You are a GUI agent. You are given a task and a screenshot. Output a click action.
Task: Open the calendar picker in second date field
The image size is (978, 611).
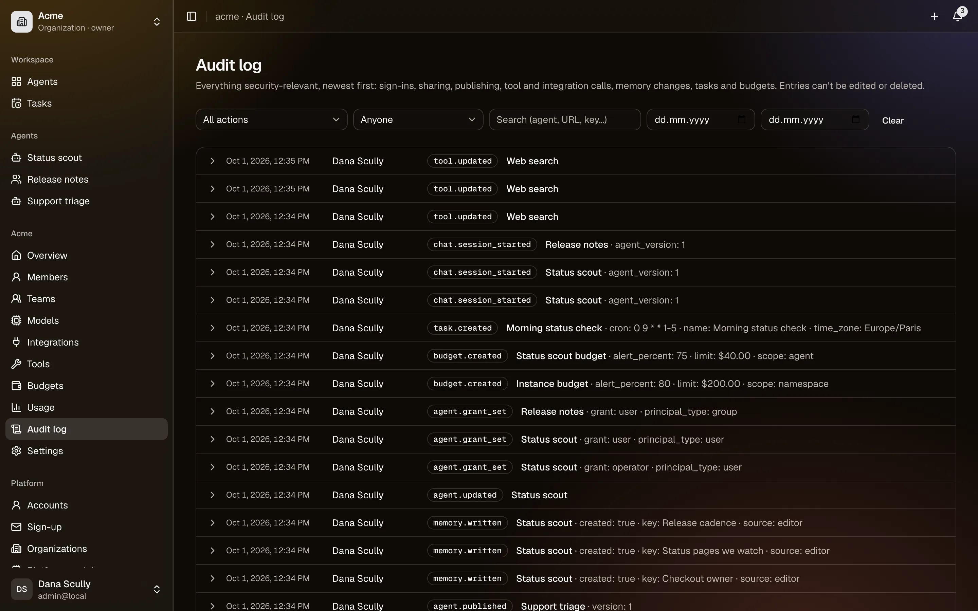(855, 119)
